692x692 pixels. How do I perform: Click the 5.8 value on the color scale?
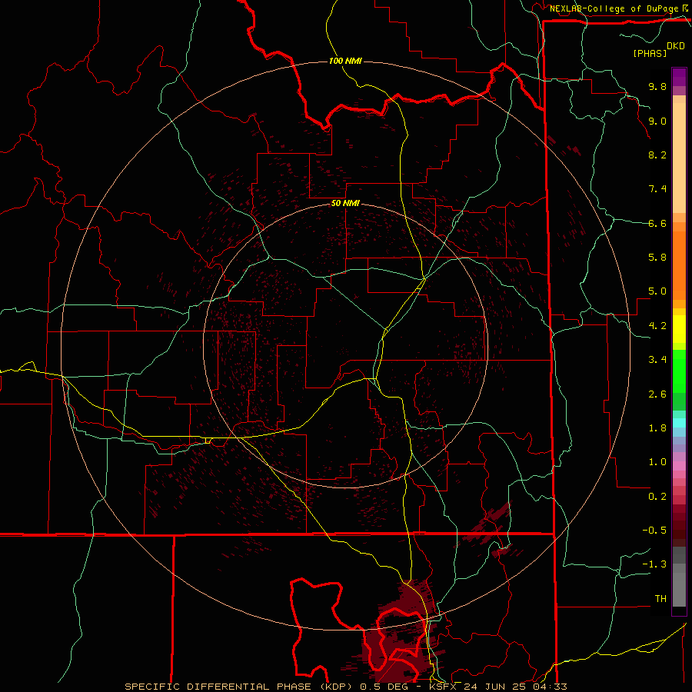coord(657,258)
